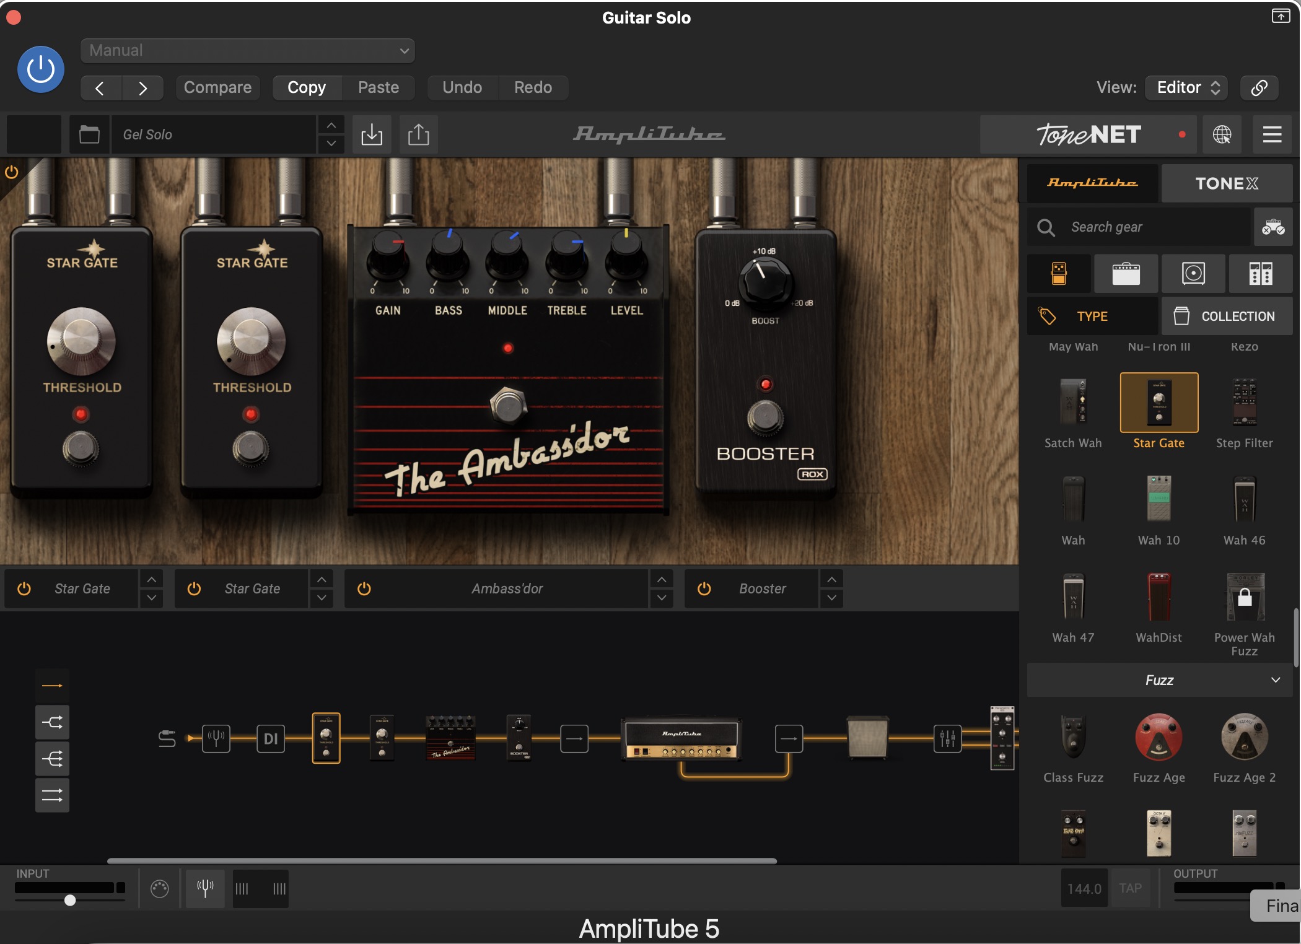Screen dimensions: 1301x944
Task: Click the Booster BOOST knob
Action: tap(766, 282)
